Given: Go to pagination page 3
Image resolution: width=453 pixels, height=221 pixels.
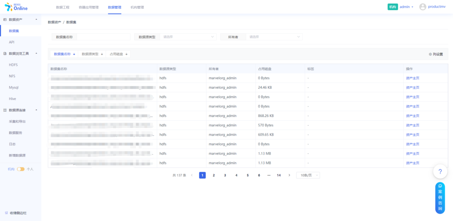Looking at the screenshot, I should [x=225, y=175].
